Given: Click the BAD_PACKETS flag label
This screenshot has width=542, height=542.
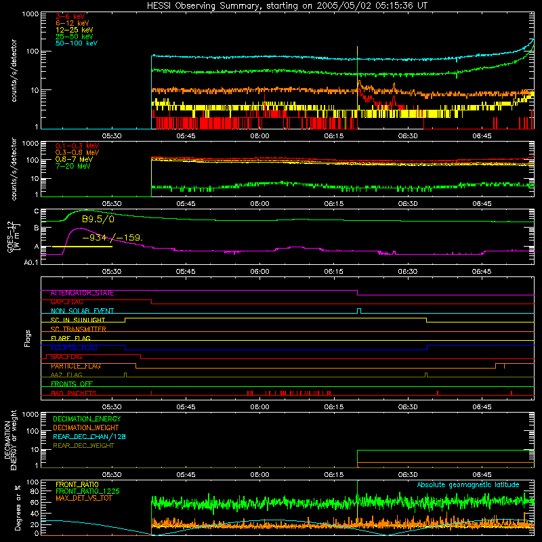Looking at the screenshot, I should (74, 393).
